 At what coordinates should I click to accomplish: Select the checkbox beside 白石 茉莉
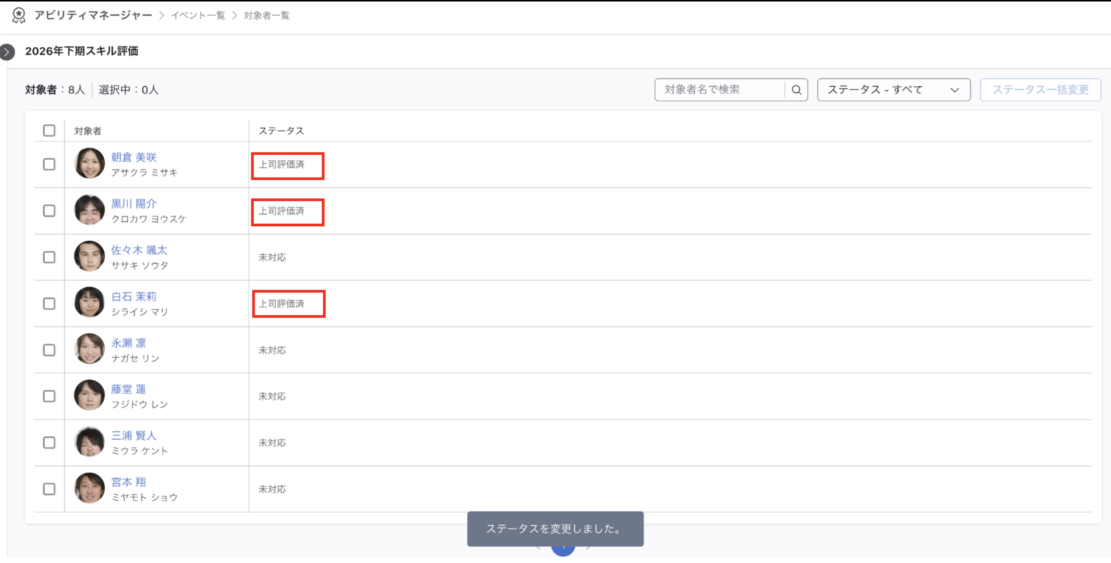(x=49, y=304)
